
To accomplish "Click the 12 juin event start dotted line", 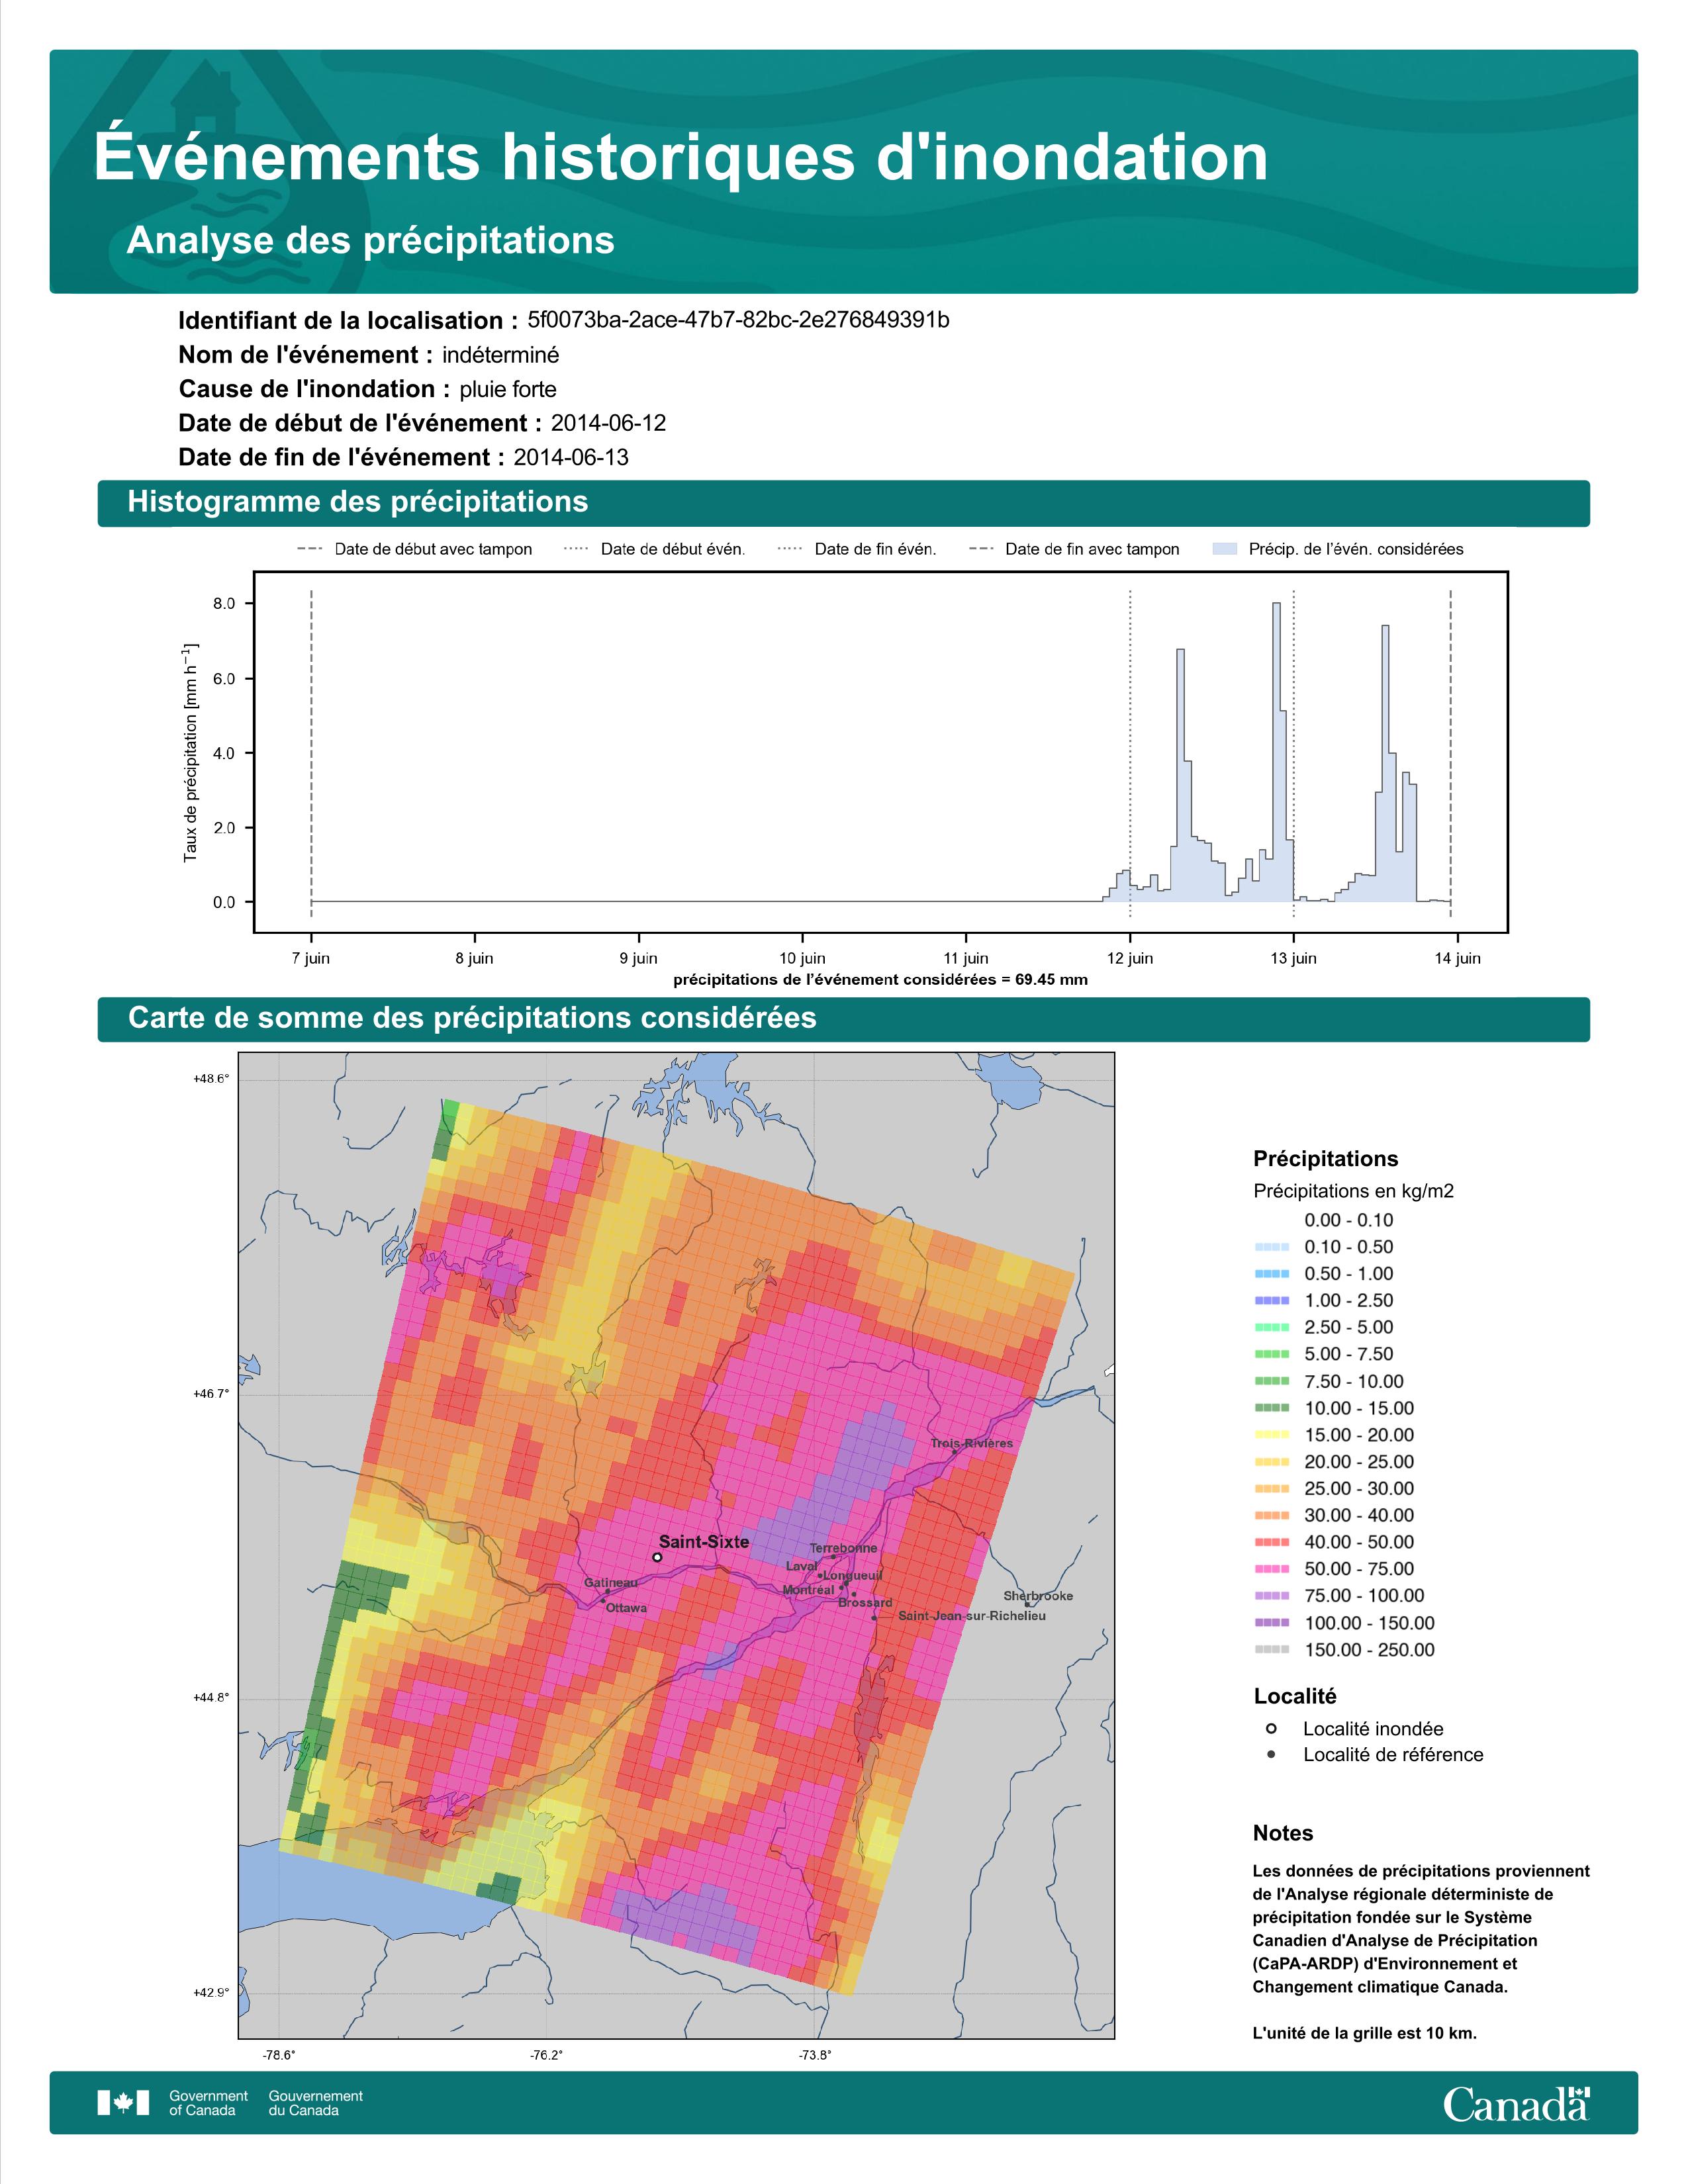I will (1130, 754).
